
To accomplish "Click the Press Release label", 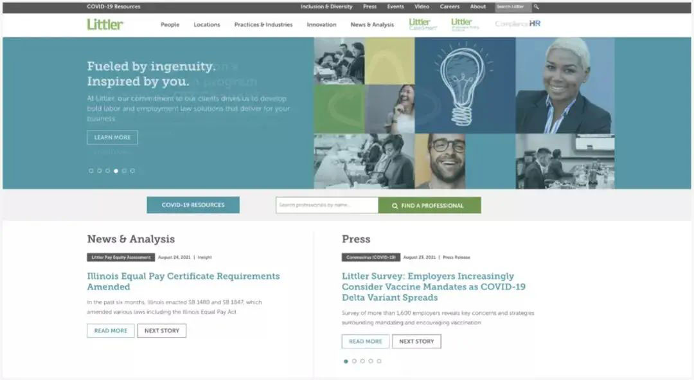I will tap(456, 257).
